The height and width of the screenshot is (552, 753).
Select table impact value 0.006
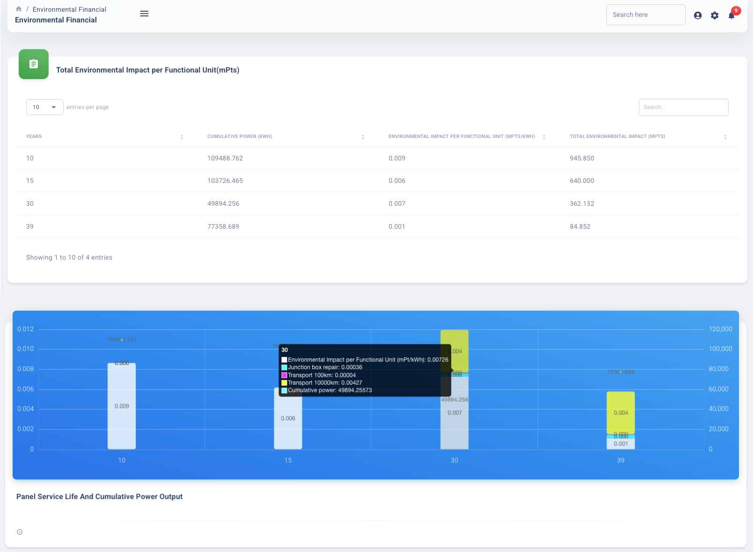pos(397,181)
